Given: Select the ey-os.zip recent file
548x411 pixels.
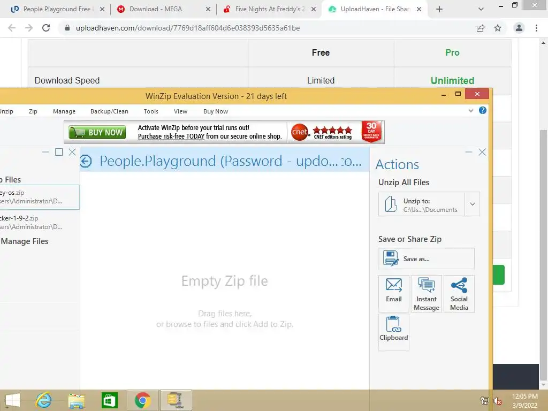Looking at the screenshot, I should (40, 197).
